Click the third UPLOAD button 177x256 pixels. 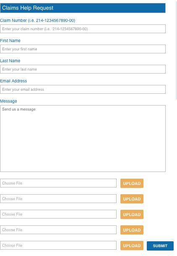click(x=132, y=214)
